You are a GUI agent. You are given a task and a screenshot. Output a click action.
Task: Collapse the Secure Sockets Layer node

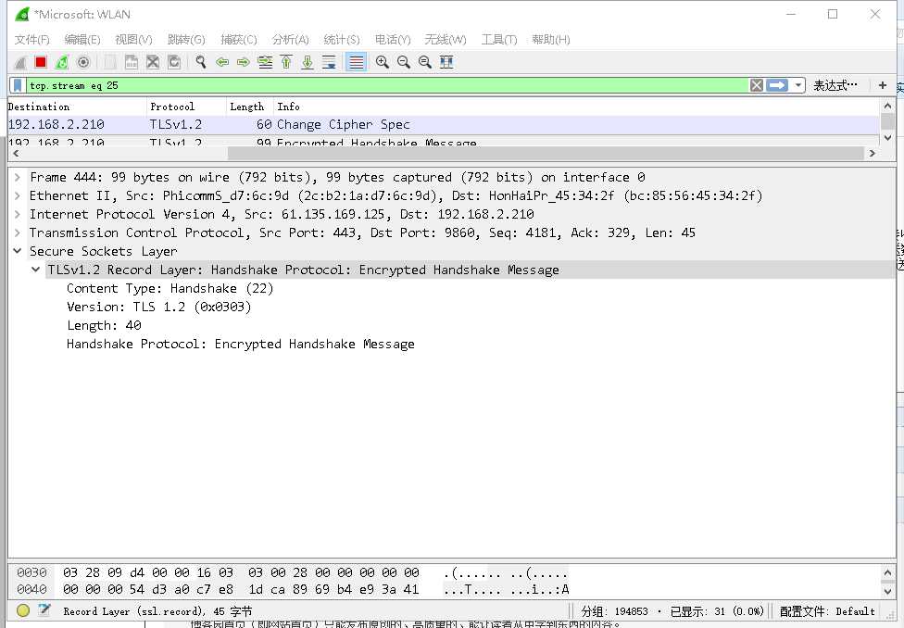pos(18,251)
